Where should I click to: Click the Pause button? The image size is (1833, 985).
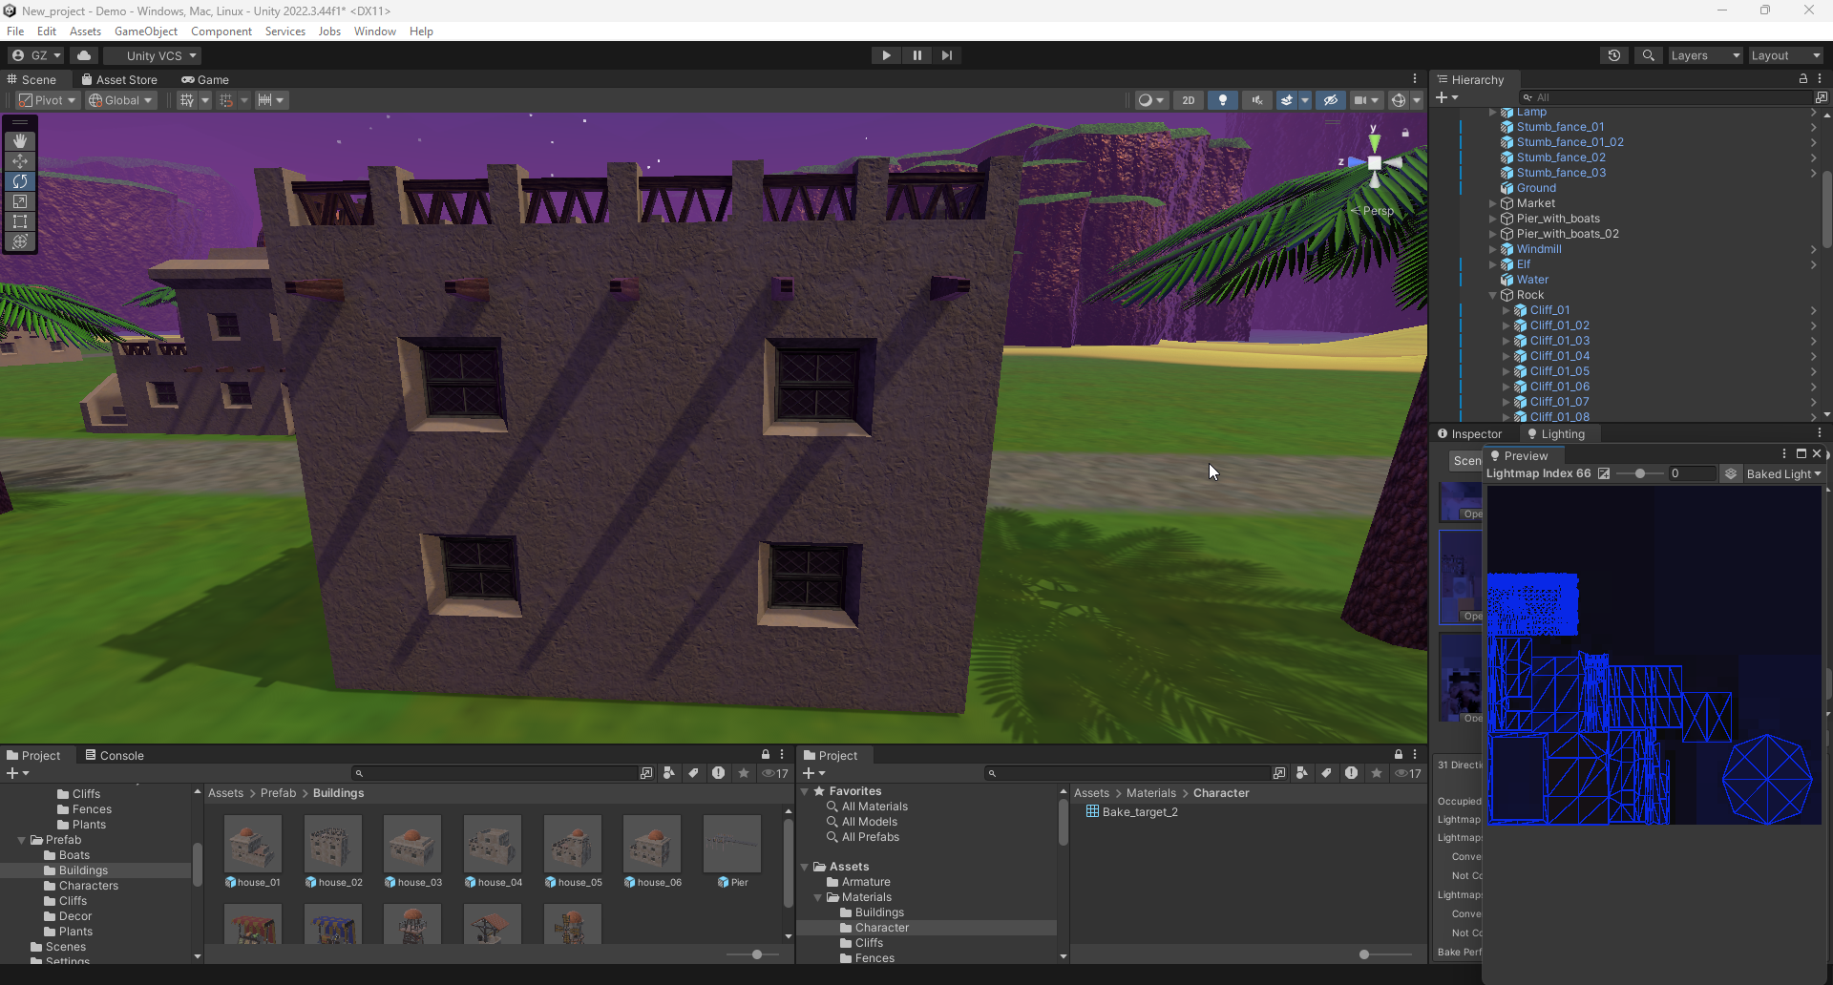point(917,55)
